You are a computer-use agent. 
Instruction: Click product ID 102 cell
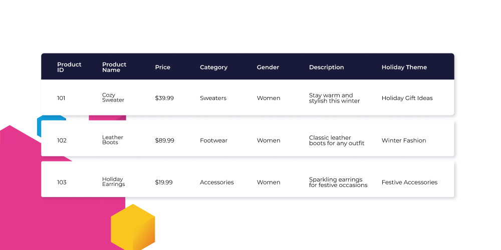click(62, 140)
